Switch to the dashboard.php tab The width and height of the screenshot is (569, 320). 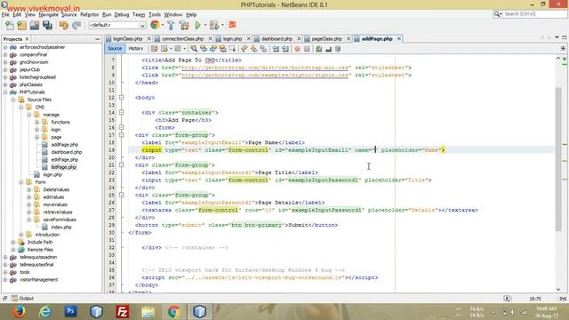click(276, 38)
